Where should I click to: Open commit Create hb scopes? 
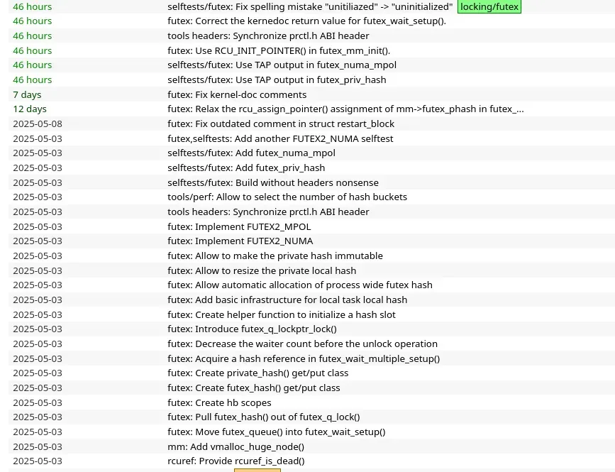click(219, 403)
